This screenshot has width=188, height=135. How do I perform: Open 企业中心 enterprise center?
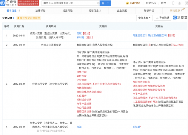[151, 3]
